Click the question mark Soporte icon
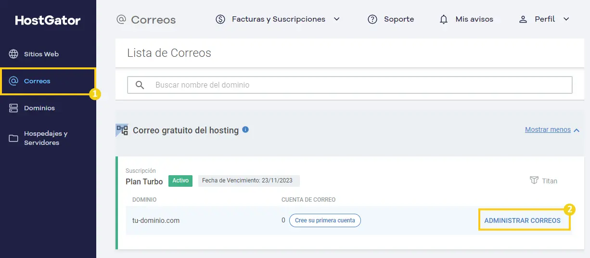 (x=372, y=19)
